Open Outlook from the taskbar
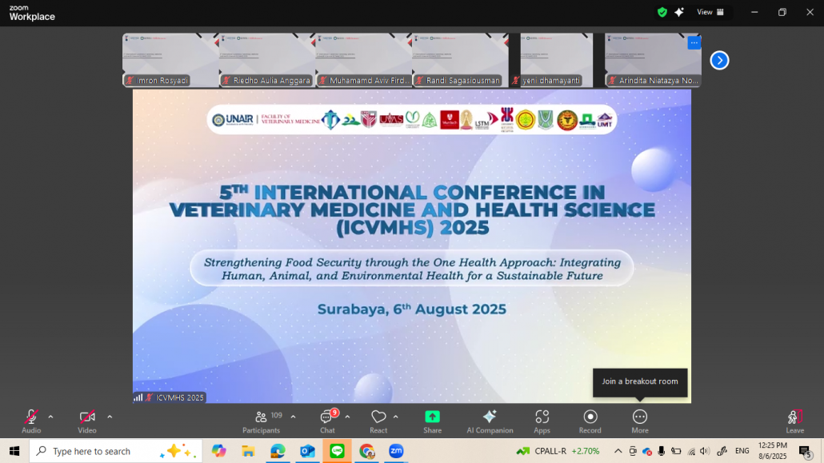This screenshot has width=824, height=463. 307,451
